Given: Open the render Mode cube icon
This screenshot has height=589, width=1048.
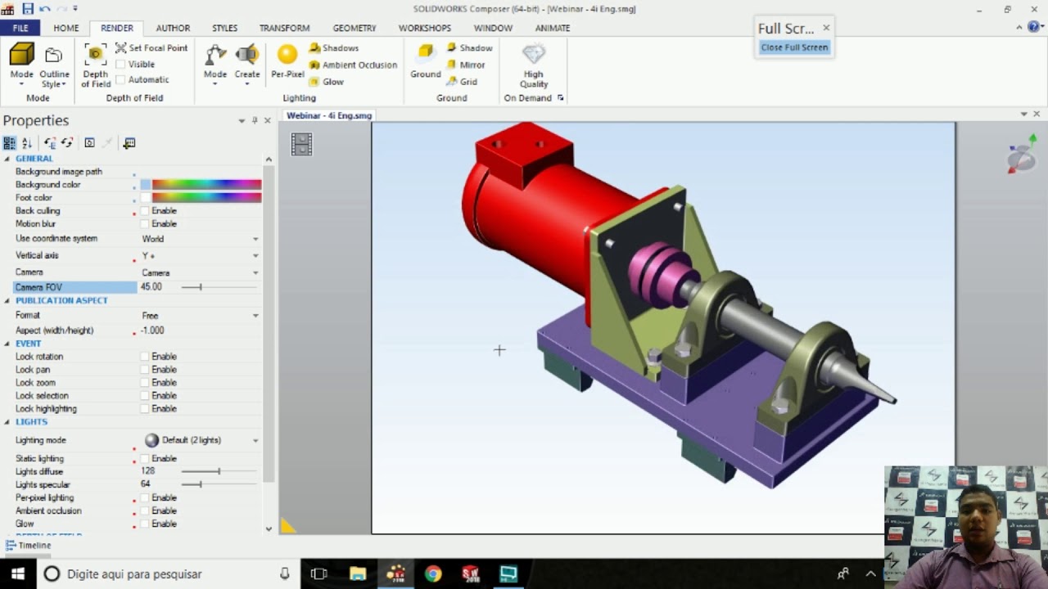Looking at the screenshot, I should coord(22,55).
